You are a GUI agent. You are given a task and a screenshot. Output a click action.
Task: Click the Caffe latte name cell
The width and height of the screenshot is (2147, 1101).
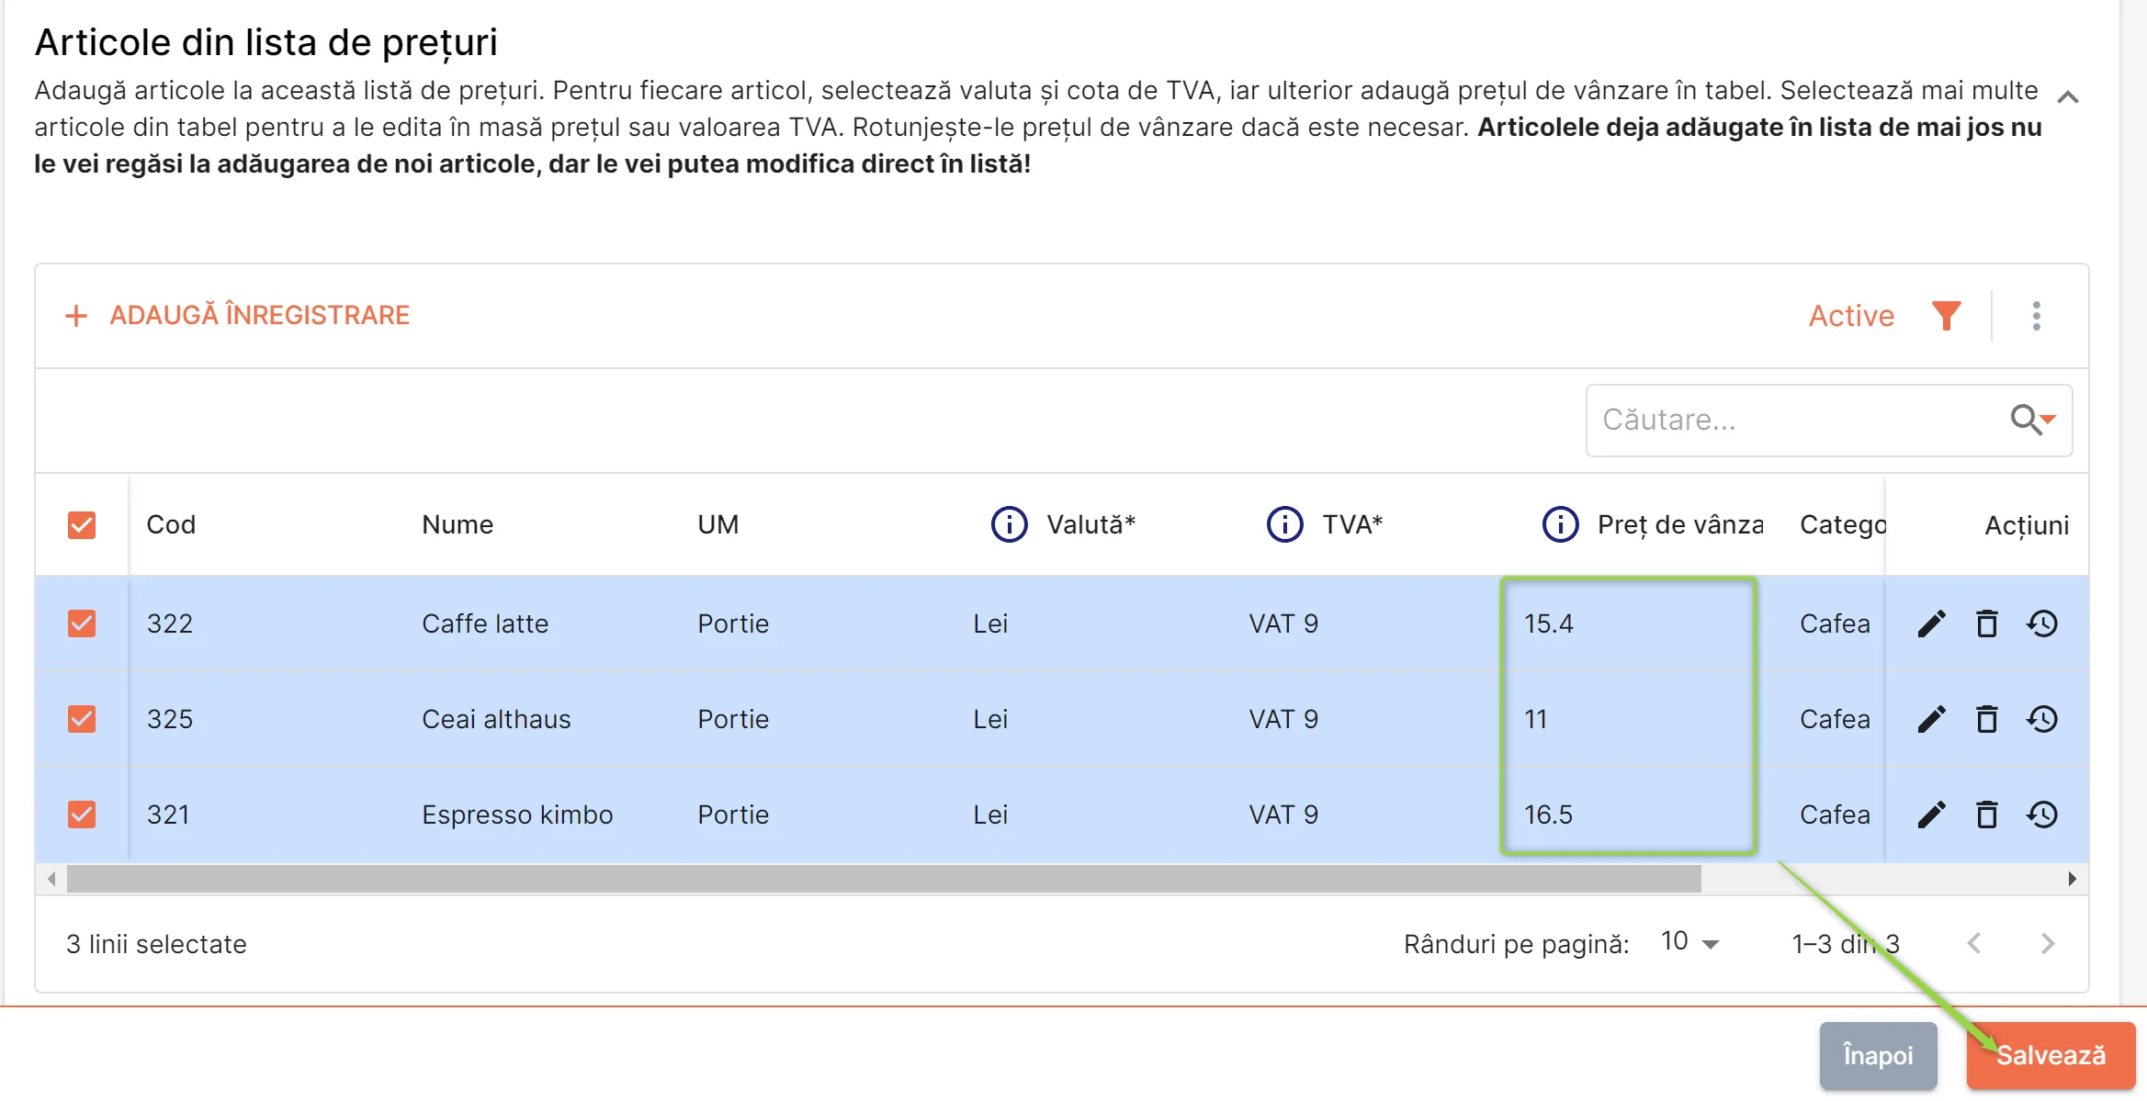[485, 624]
